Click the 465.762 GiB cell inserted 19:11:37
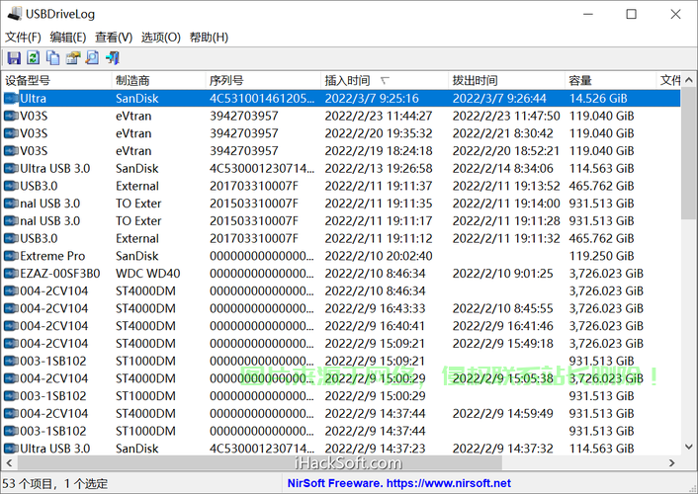This screenshot has height=494, width=698. tap(601, 186)
